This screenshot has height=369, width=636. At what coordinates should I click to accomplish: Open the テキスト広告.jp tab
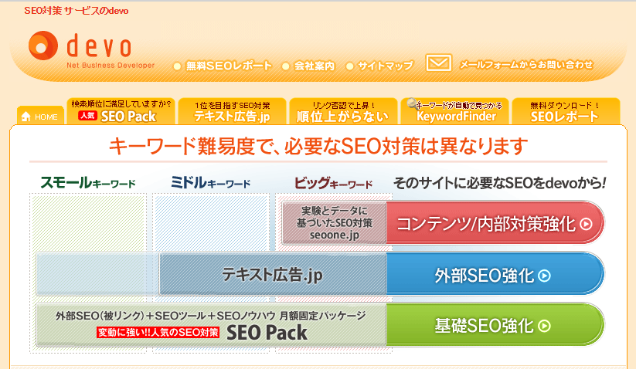pos(232,111)
